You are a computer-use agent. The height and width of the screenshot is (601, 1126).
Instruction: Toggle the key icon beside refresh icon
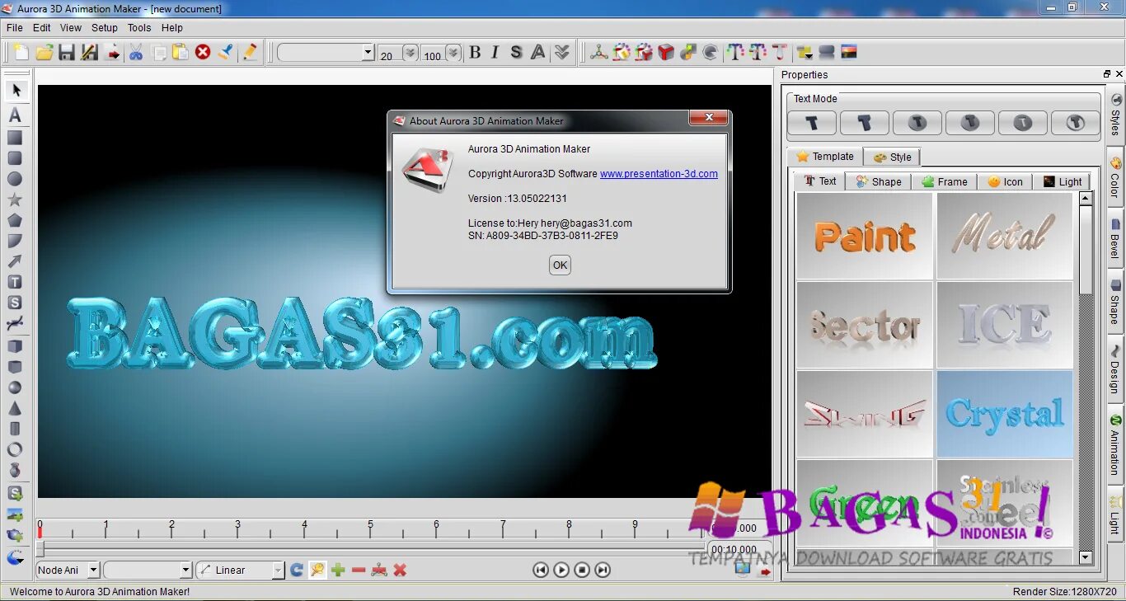point(317,570)
